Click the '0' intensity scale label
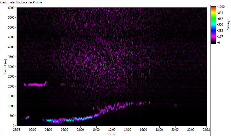This screenshot has height=136, width=231. click(219, 43)
